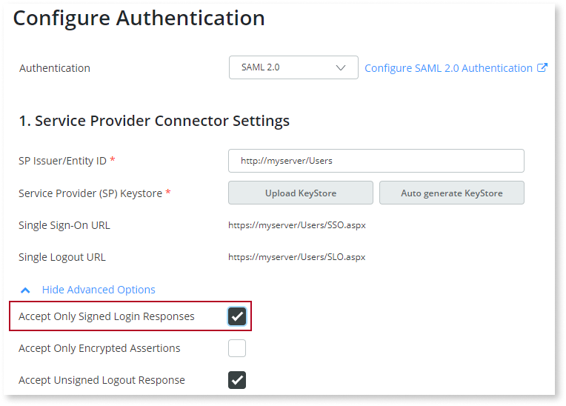Click the external link icon after the SAML link

click(x=542, y=68)
